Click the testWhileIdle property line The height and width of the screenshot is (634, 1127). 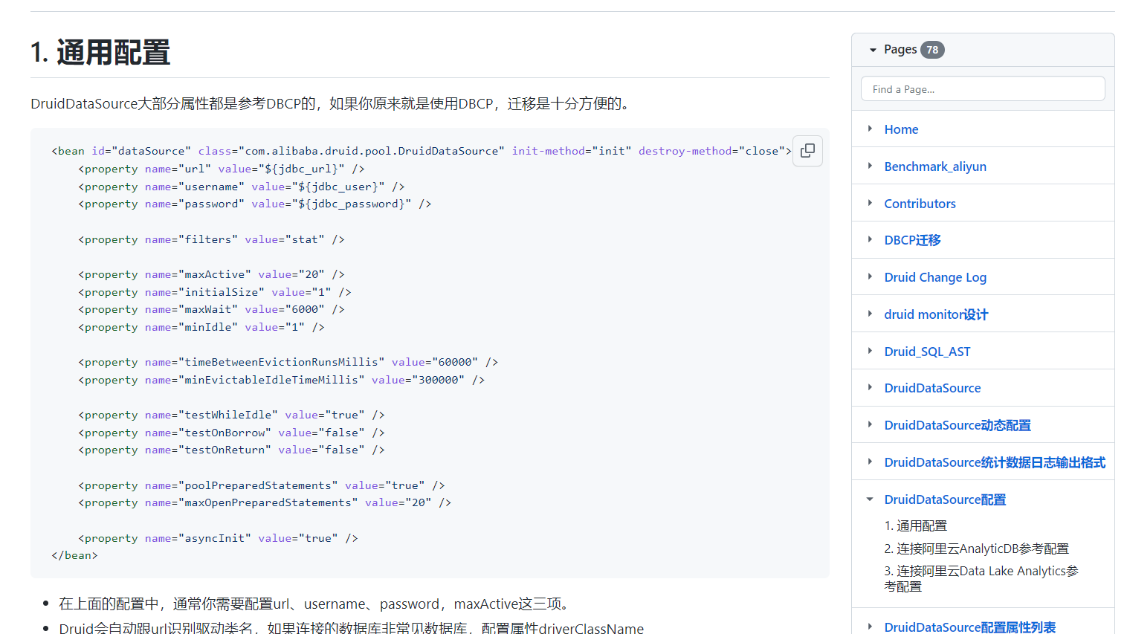click(231, 415)
